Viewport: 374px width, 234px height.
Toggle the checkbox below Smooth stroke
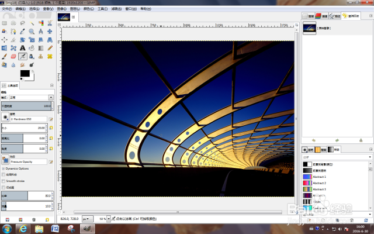tap(4, 187)
